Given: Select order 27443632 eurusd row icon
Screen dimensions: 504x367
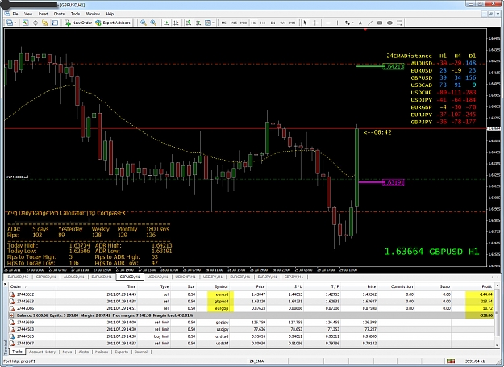Looking at the screenshot, I should click(x=12, y=294).
